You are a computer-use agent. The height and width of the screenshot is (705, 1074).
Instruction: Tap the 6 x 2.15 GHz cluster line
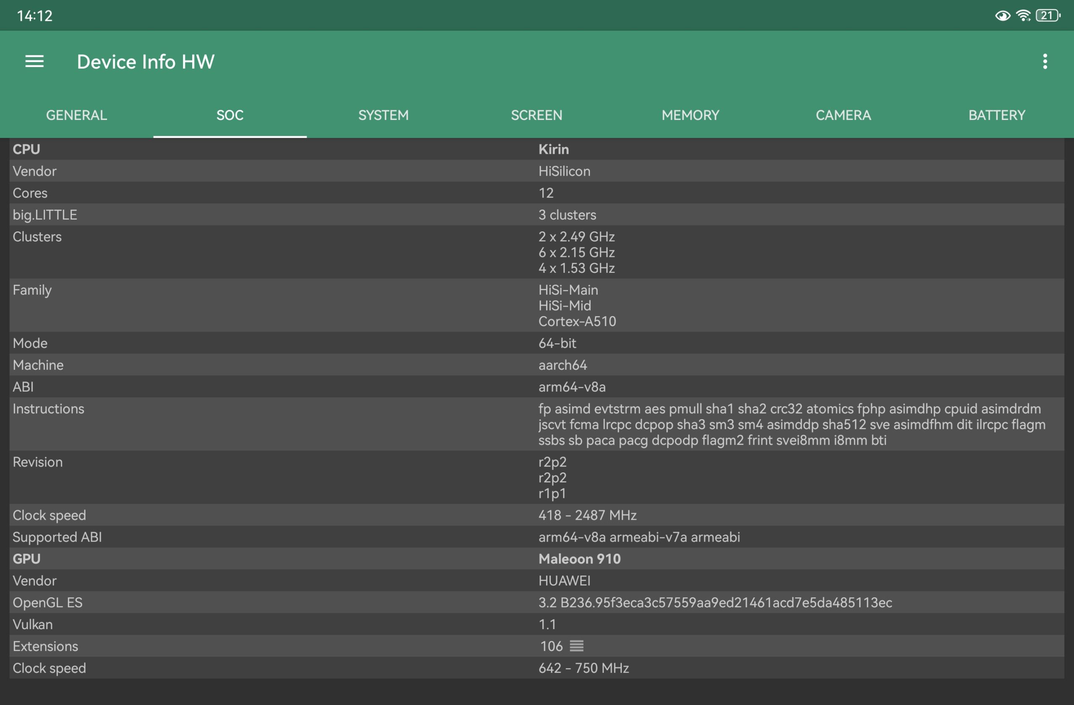(x=576, y=252)
